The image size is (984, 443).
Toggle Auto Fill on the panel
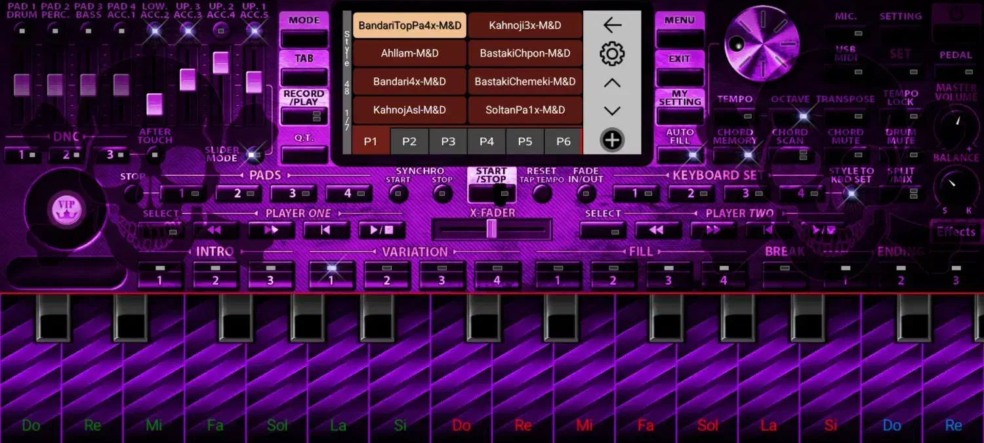pos(680,155)
